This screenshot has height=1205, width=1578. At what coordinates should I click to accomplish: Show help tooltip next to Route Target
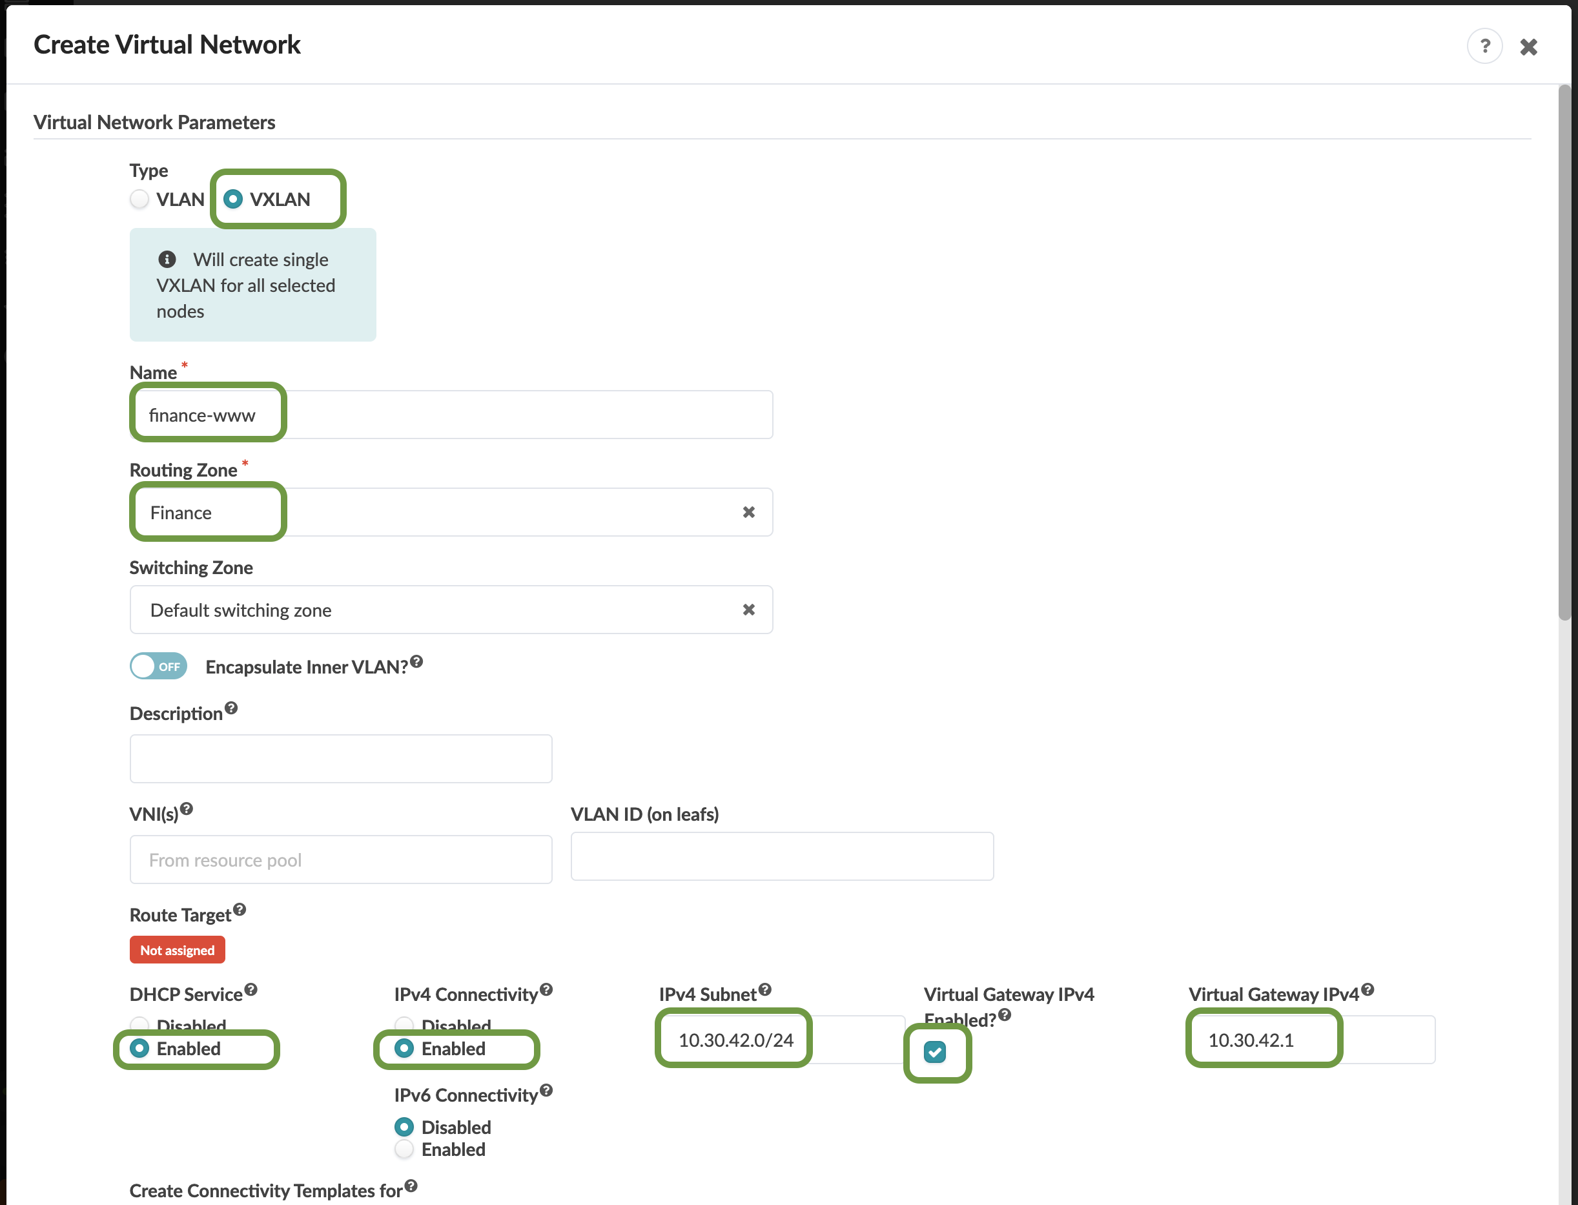tap(240, 909)
